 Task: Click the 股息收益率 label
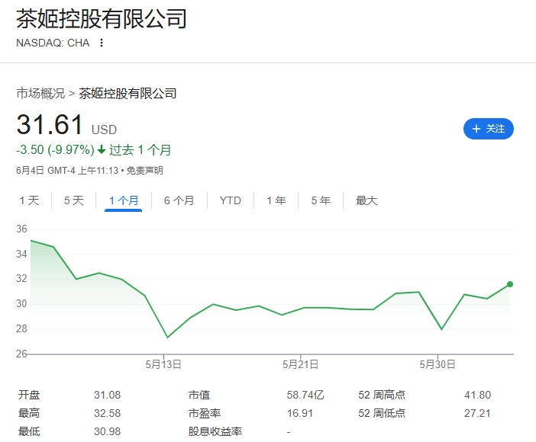tap(215, 431)
